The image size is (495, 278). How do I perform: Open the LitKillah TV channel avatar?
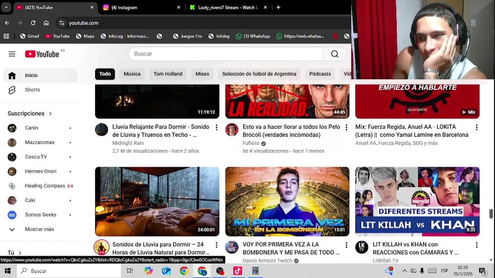pyautogui.click(x=362, y=247)
